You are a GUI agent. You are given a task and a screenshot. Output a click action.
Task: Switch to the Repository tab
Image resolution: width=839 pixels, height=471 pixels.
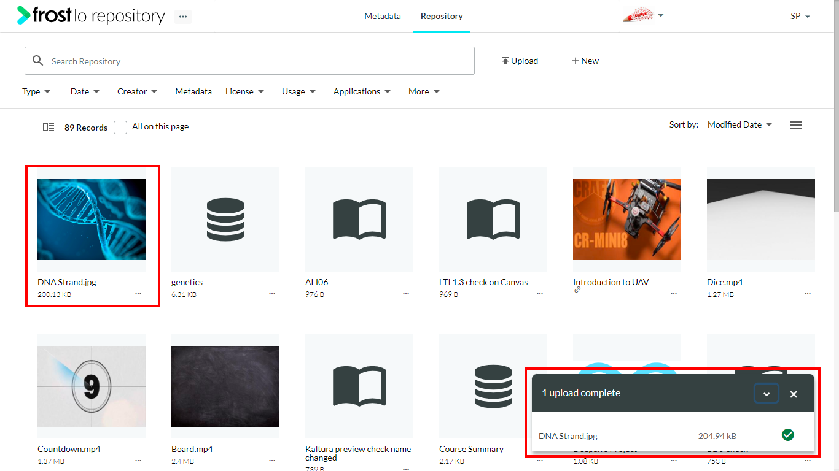tap(442, 16)
